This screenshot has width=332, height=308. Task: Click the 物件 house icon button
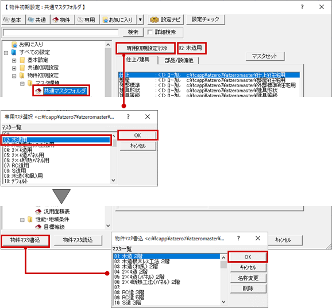[x=62, y=20]
